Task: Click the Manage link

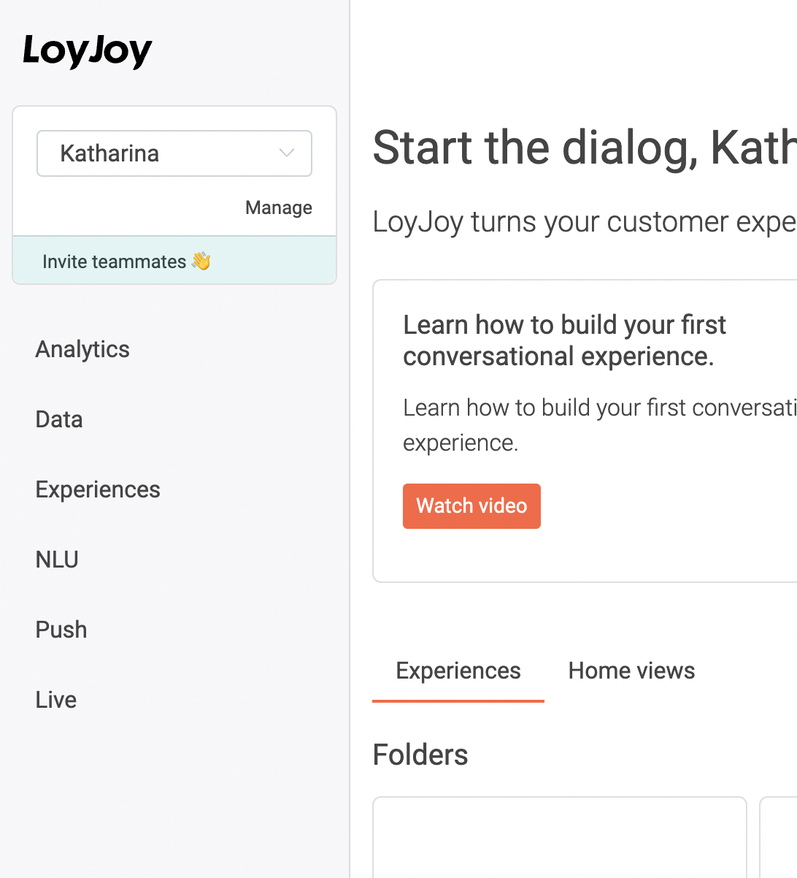Action: [x=278, y=207]
